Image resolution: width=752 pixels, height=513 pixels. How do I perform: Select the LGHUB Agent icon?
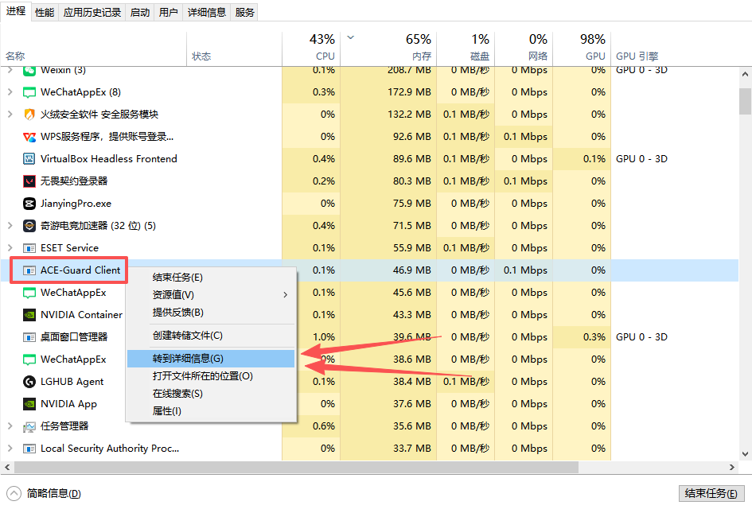(x=30, y=382)
